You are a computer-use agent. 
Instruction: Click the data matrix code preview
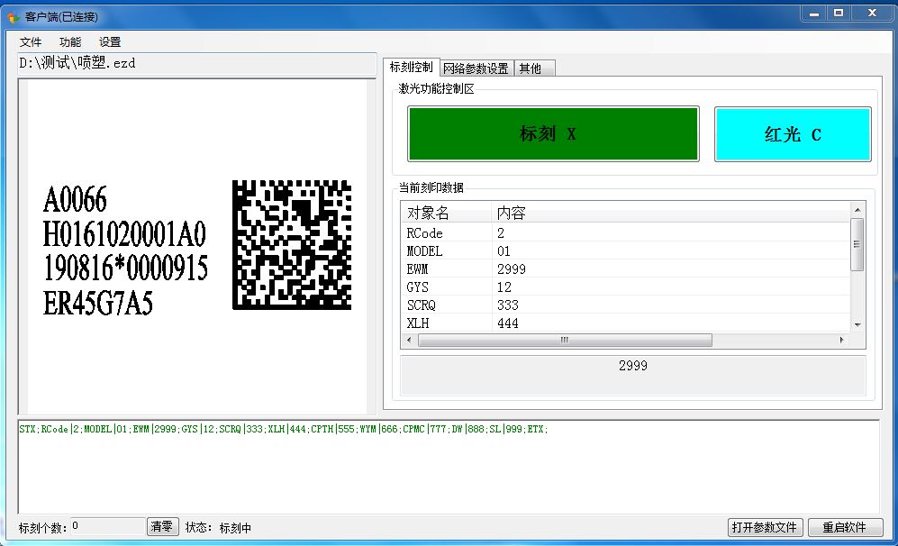coord(292,245)
